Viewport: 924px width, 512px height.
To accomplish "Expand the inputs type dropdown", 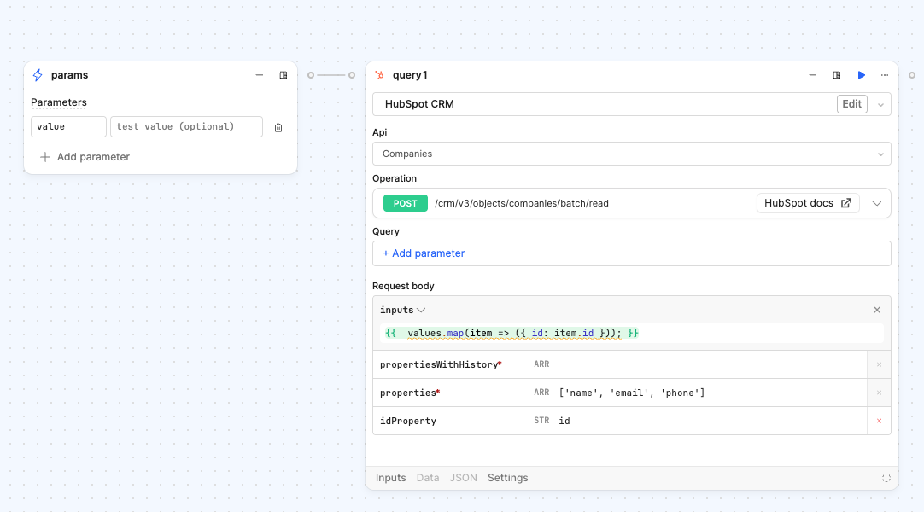I will point(421,311).
